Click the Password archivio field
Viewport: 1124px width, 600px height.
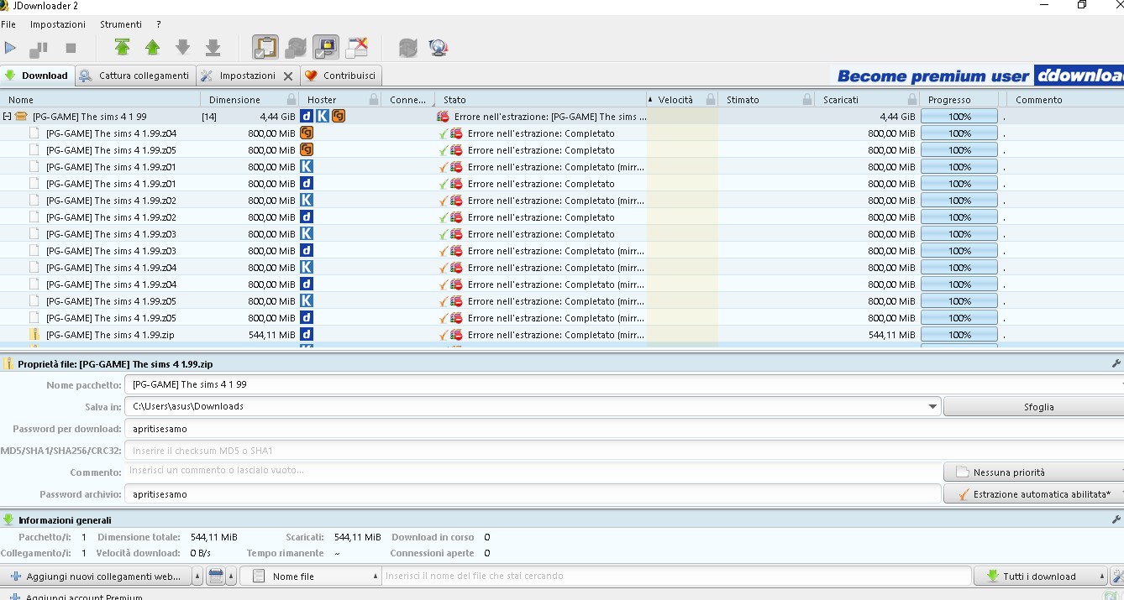pyautogui.click(x=533, y=494)
